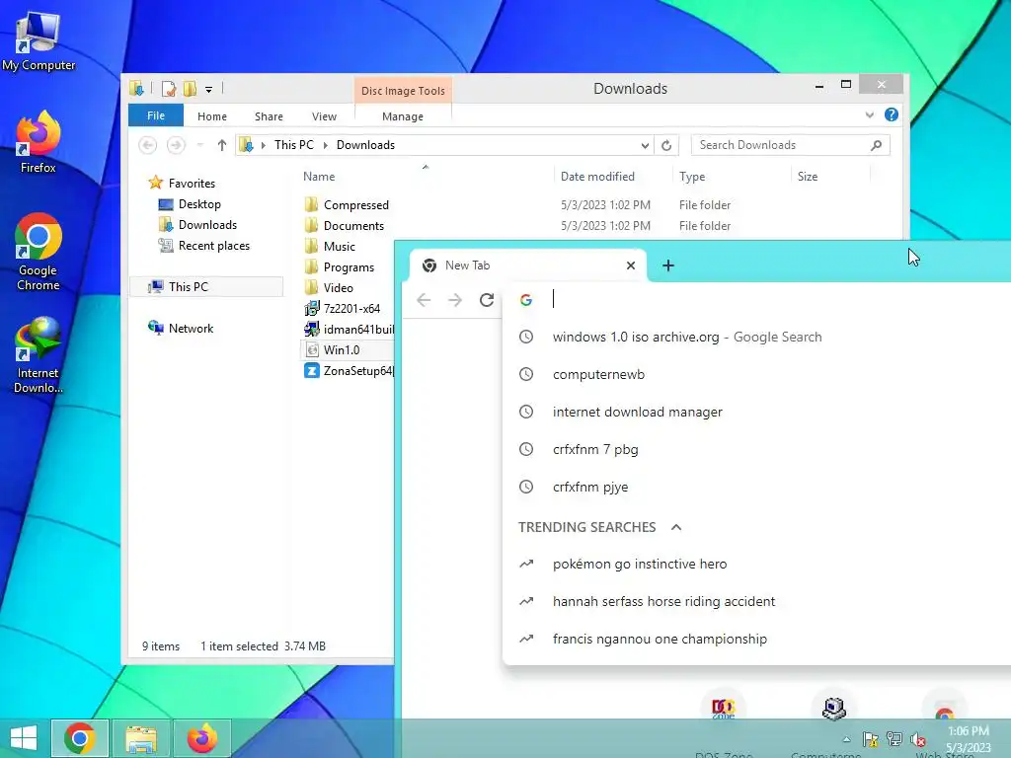
Task: Expand the Explorer ribbon chevron
Action: tap(869, 114)
